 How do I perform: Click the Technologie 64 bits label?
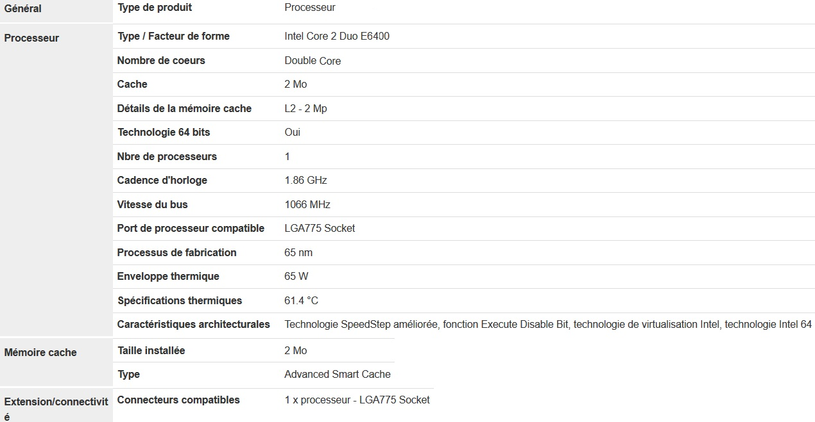point(164,133)
